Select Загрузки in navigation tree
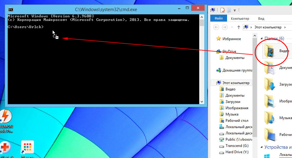 tap(232, 102)
